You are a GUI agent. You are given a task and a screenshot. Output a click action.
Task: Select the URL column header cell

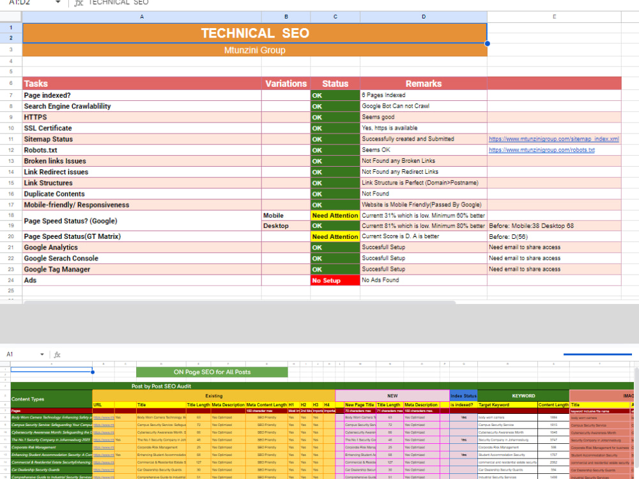104,405
